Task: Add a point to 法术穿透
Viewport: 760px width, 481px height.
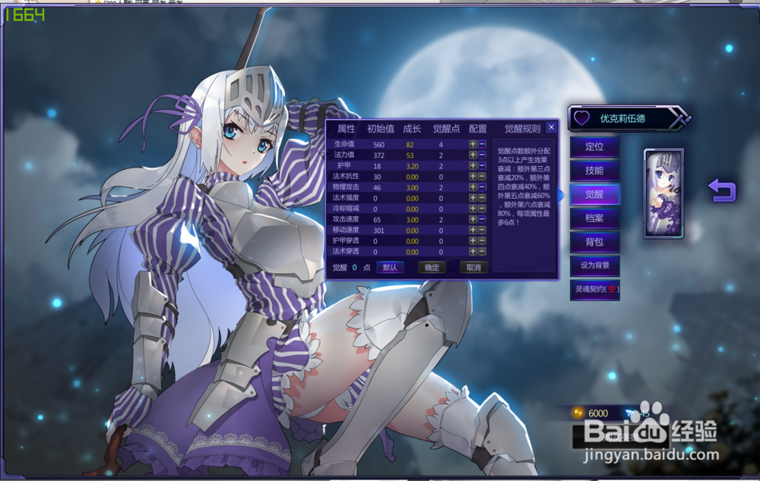Action: 473,251
